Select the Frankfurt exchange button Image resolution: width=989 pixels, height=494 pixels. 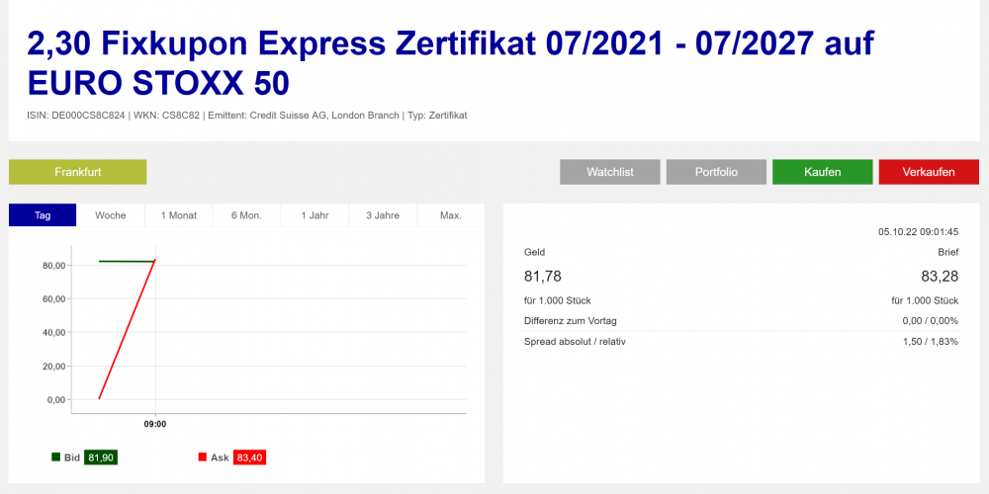click(x=78, y=172)
